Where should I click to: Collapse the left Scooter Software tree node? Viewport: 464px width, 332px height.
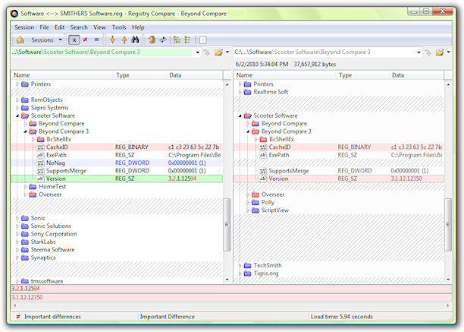tap(17, 115)
